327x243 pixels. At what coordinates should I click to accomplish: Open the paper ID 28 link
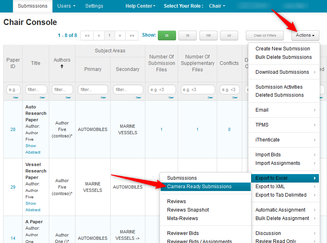(13, 129)
